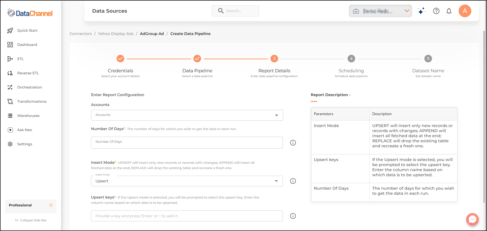
Task: Click info icon beside Upsert keys
Action: (x=293, y=216)
